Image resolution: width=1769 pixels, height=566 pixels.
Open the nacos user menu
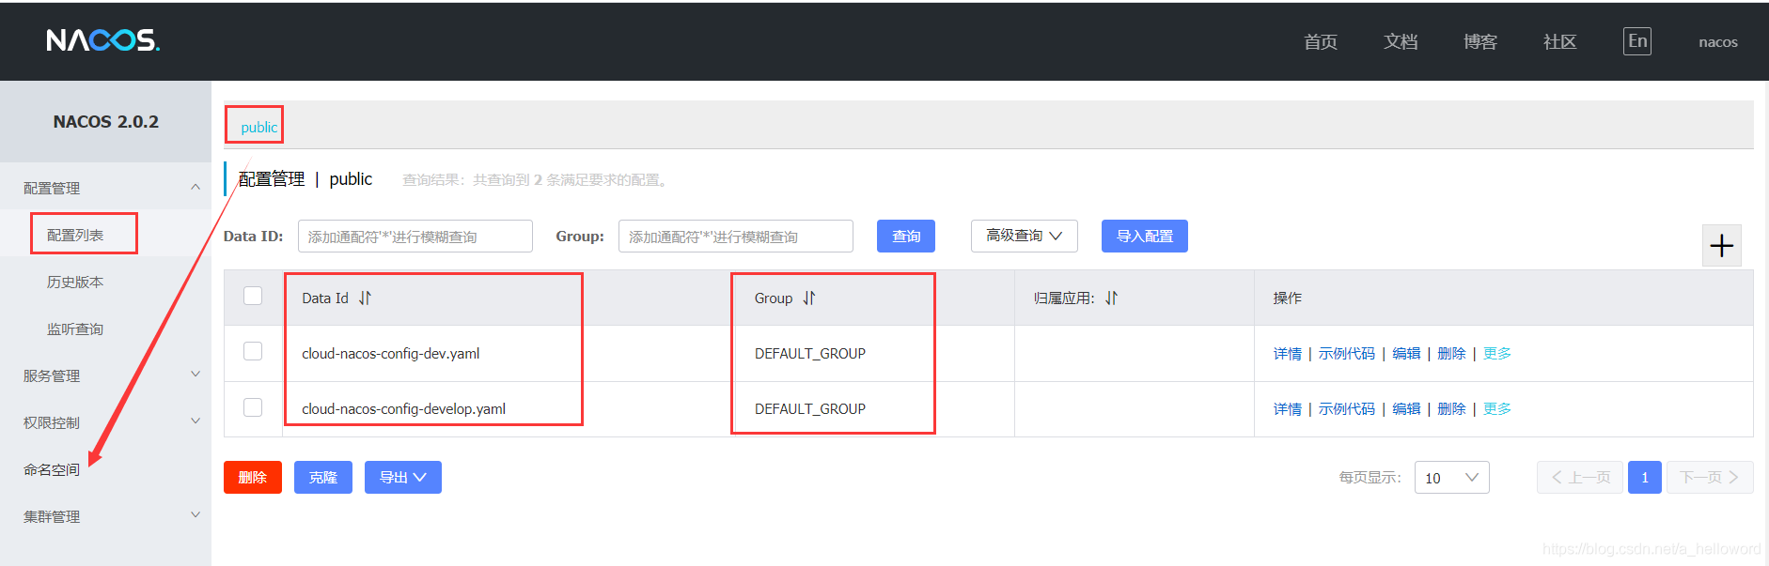click(1718, 42)
